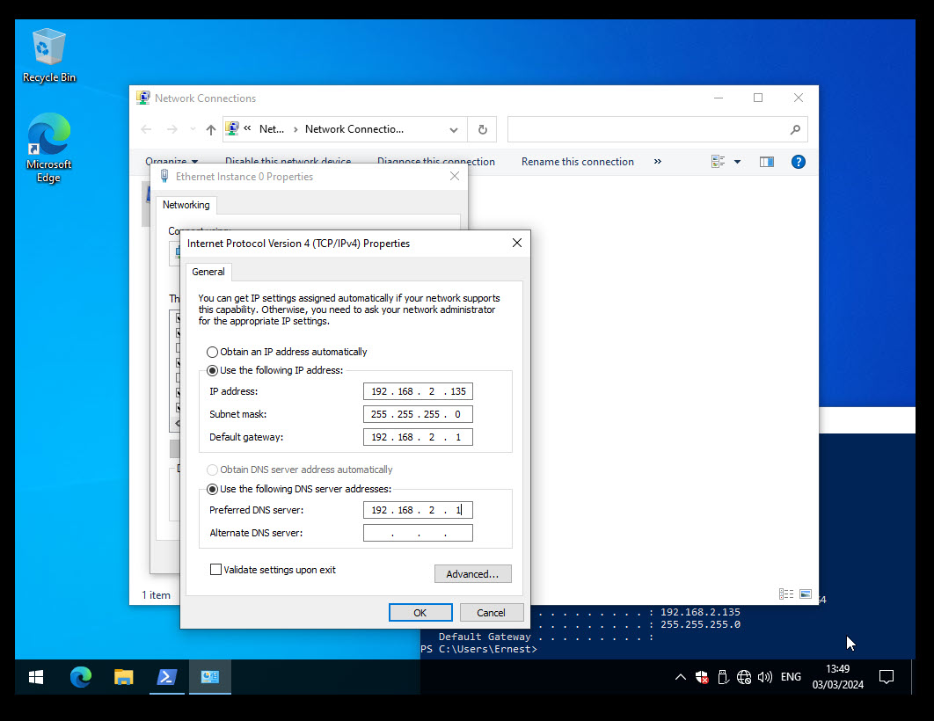934x721 pixels.
Task: Enable Validate settings upon exit checkbox
Action: point(216,570)
